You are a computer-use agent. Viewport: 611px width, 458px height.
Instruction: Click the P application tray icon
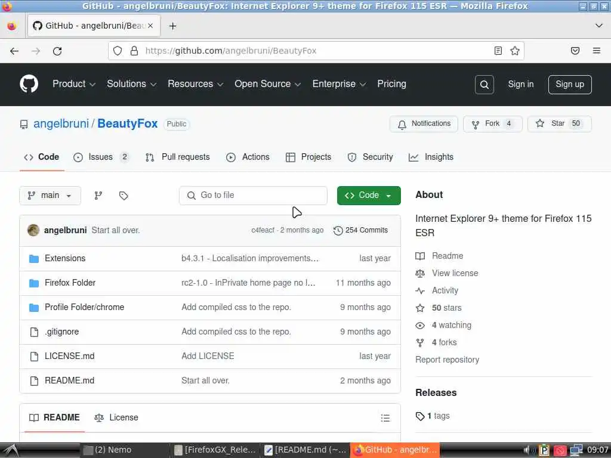[x=544, y=451]
